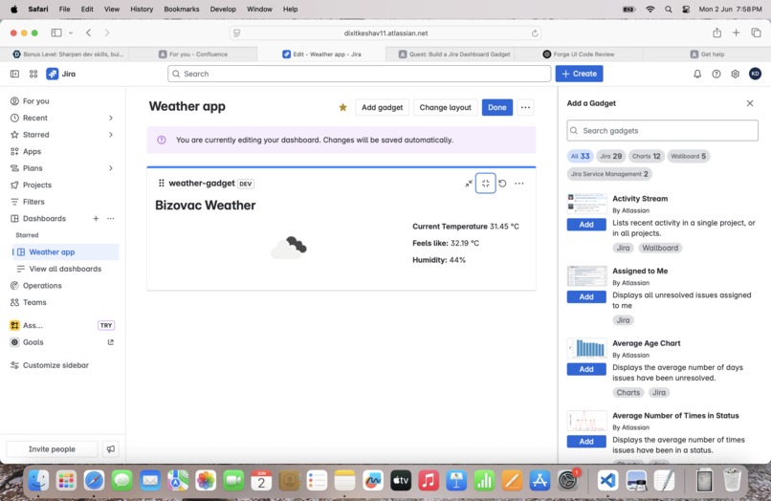This screenshot has width=771, height=501.
Task: Refresh the weather-gadget
Action: [x=502, y=184]
